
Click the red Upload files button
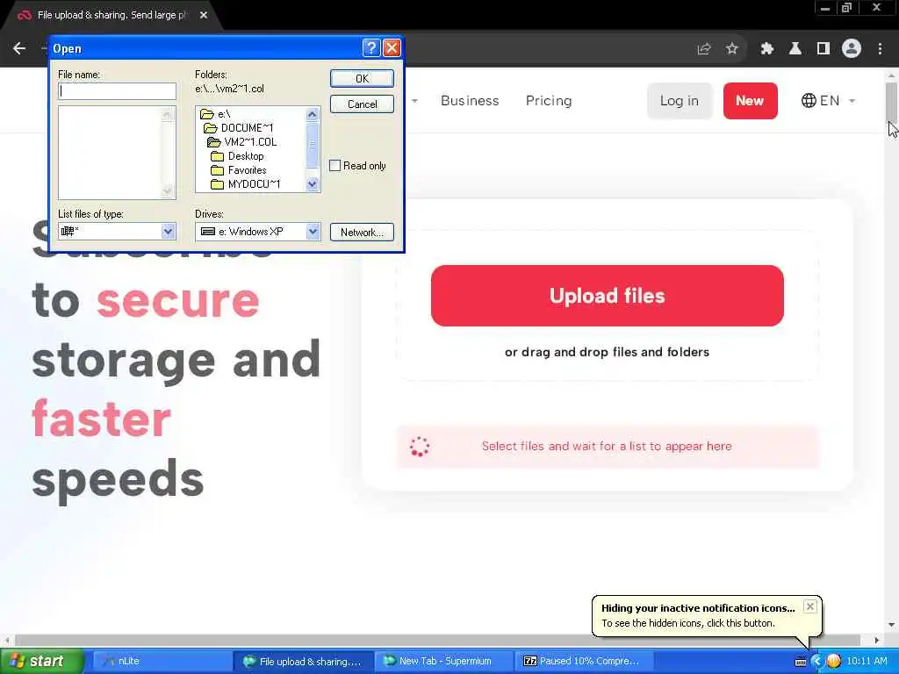coord(608,296)
